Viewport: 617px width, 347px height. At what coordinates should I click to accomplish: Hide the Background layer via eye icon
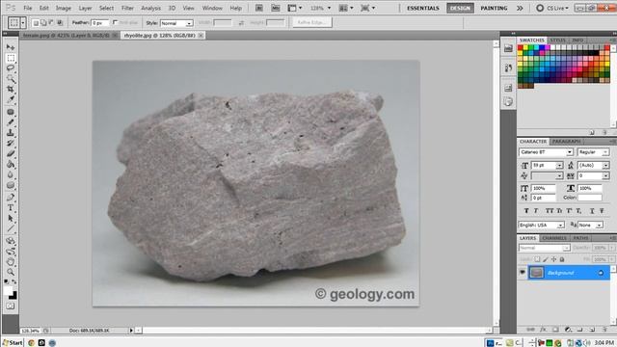tap(523, 272)
